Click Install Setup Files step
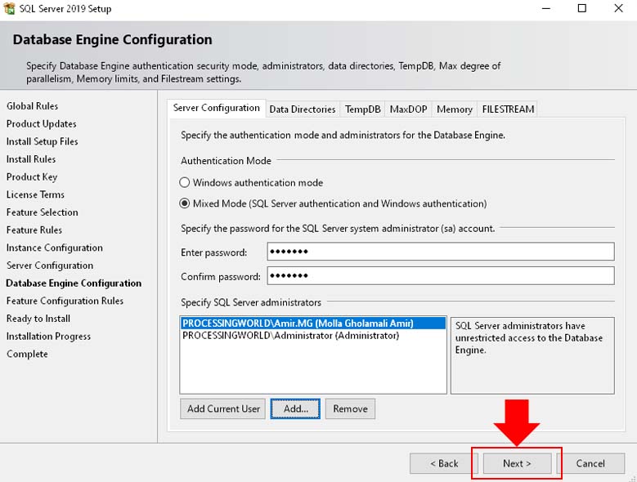 pyautogui.click(x=43, y=141)
